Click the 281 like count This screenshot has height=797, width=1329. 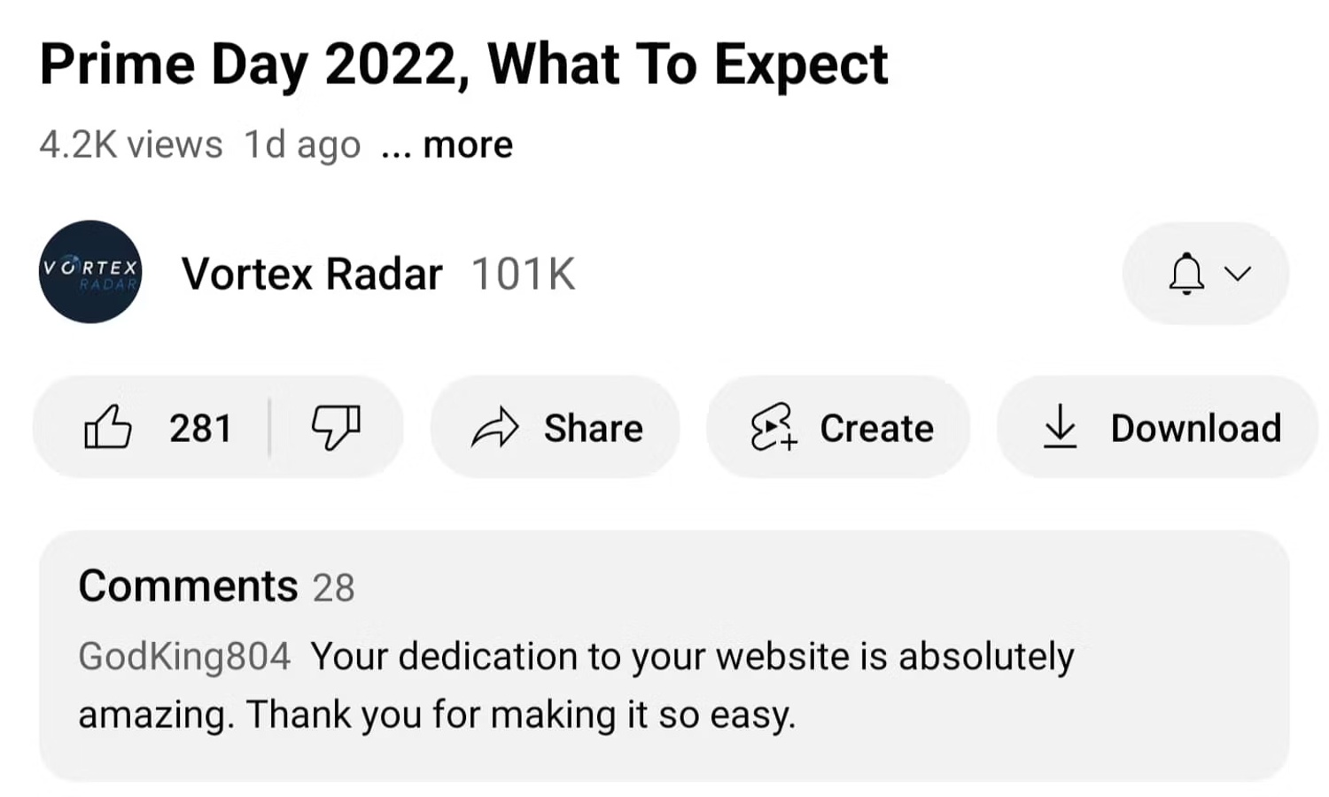[x=200, y=429]
